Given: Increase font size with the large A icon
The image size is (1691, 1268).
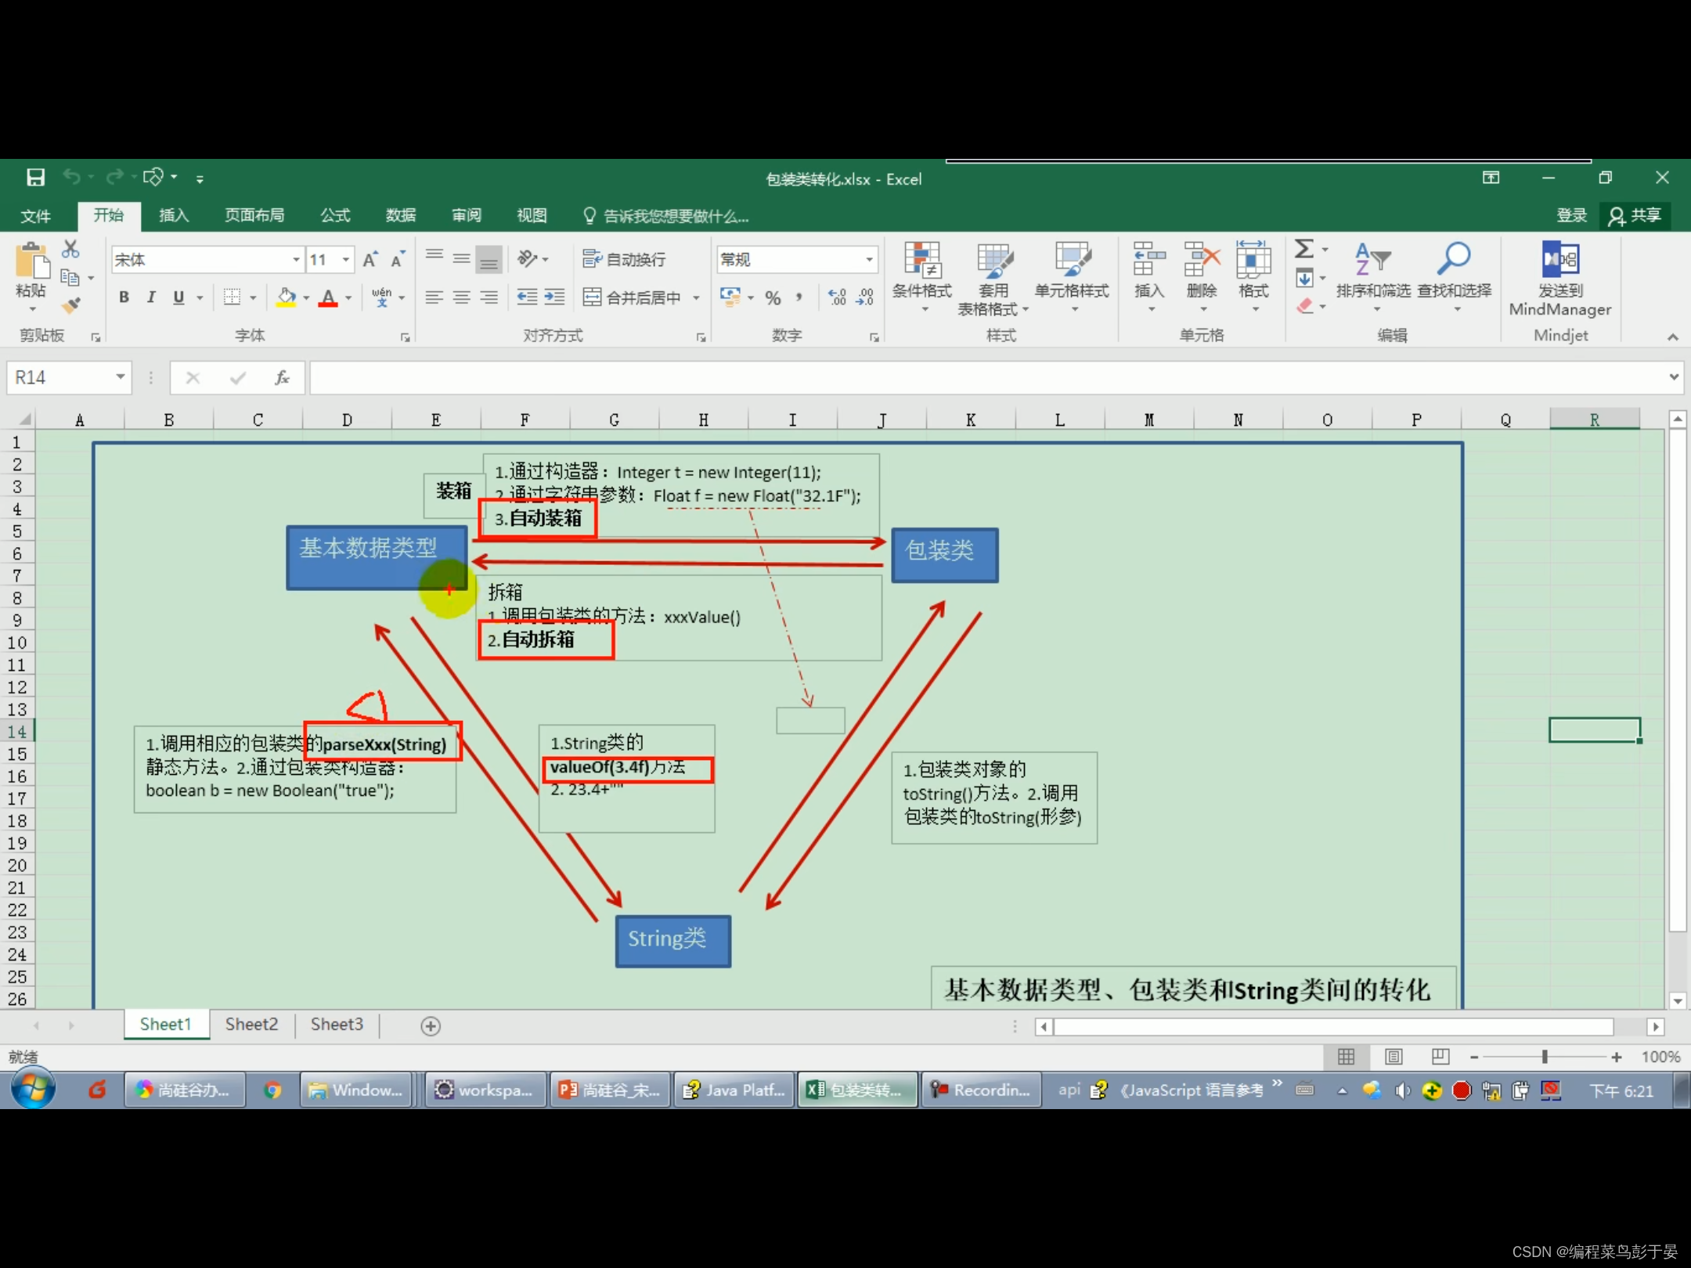Looking at the screenshot, I should [370, 259].
